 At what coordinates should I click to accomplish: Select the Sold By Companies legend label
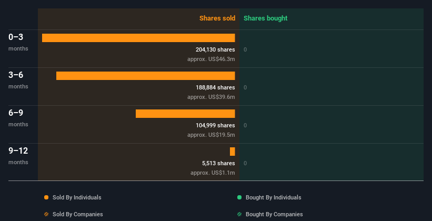(x=78, y=214)
